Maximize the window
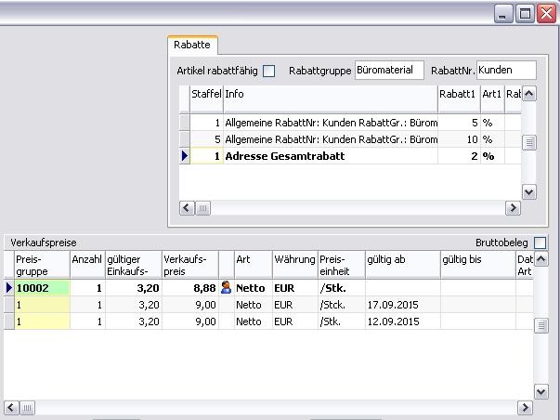560x420 pixels. pos(525,13)
